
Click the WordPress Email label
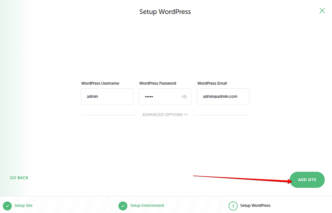[212, 83]
